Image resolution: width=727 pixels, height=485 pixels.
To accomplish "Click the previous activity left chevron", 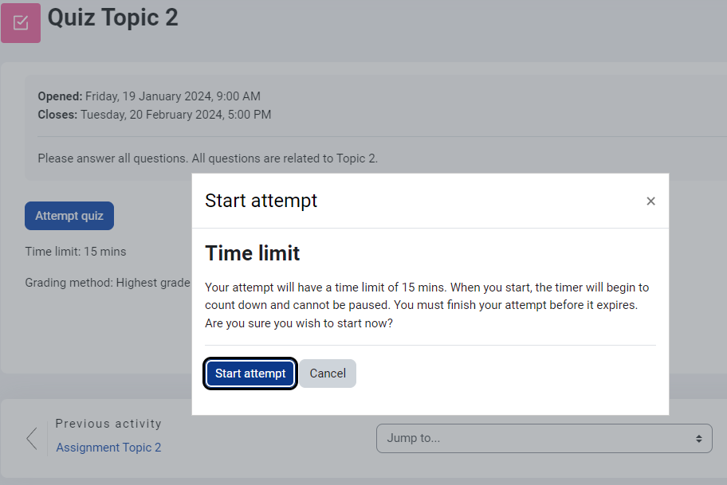I will (32, 438).
